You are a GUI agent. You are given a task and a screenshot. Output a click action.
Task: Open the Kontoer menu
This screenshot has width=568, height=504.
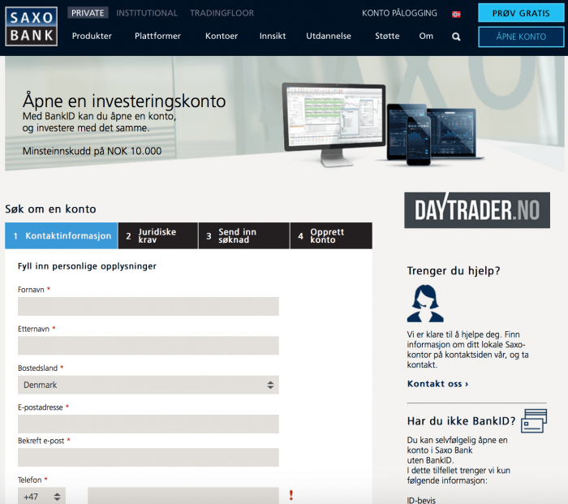pos(222,36)
